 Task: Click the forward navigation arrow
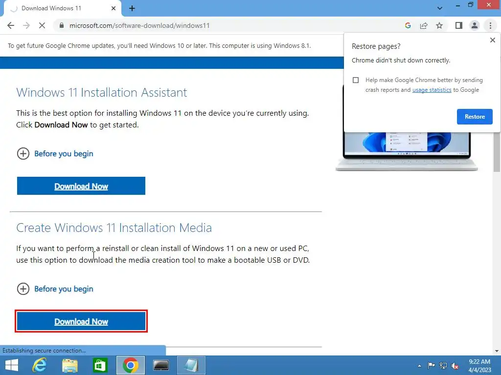[x=26, y=25]
